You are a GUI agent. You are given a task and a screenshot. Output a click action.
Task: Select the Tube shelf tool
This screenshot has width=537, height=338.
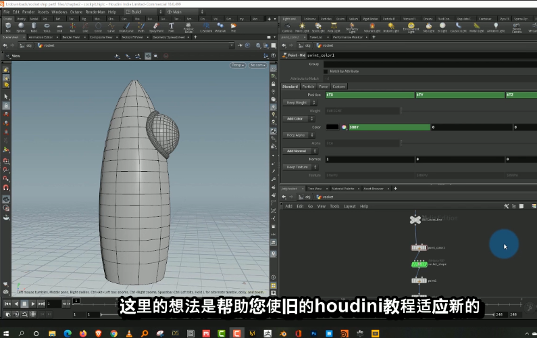coord(34,28)
